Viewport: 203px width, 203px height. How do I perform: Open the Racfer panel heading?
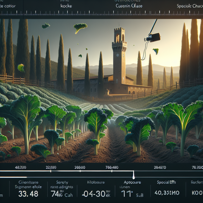click(x=197, y=182)
